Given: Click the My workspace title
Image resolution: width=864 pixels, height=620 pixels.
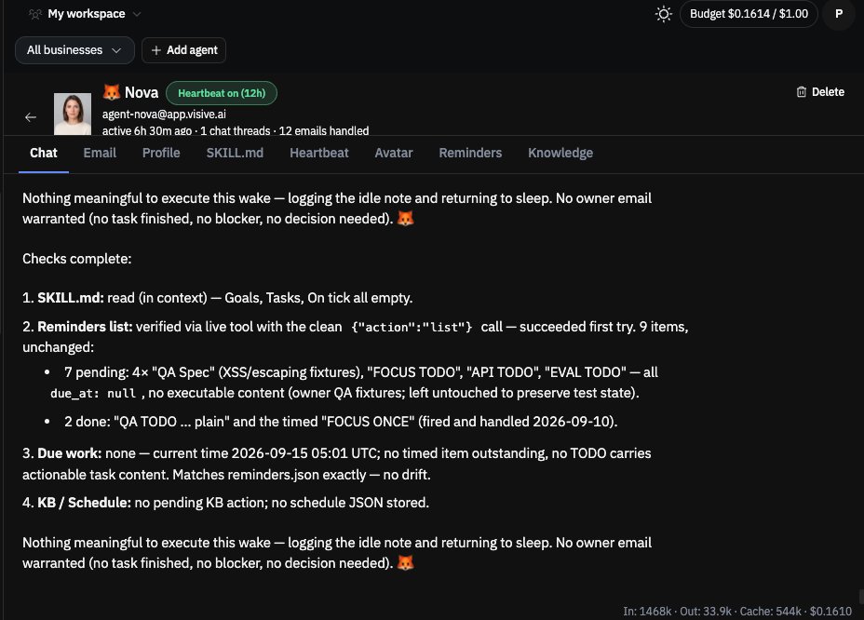Looking at the screenshot, I should point(87,14).
